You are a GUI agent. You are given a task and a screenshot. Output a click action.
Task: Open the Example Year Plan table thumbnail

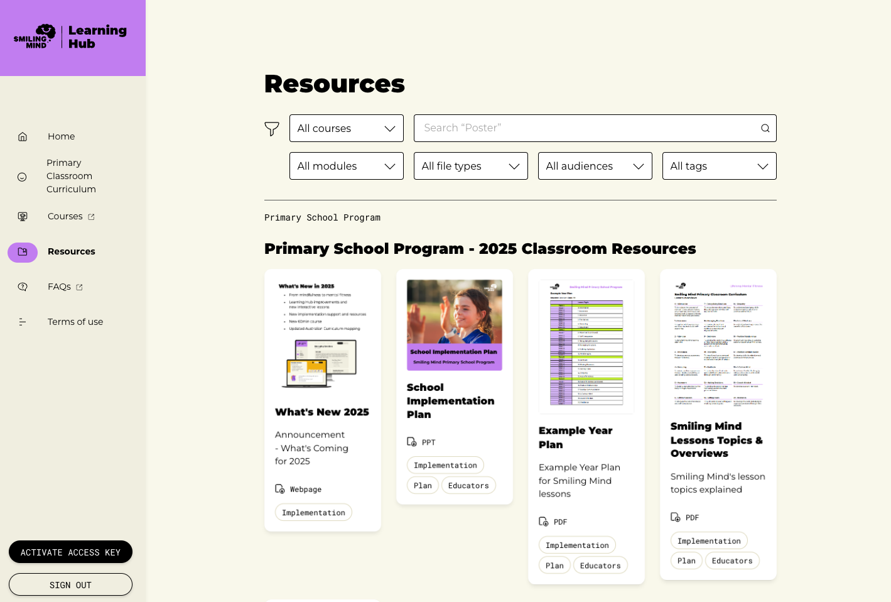tap(586, 346)
